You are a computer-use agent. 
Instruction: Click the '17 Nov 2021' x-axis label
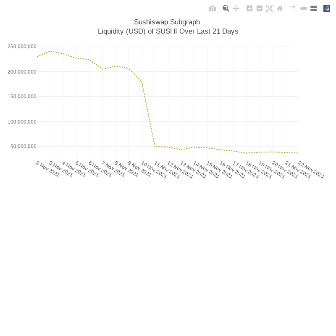tap(245, 170)
